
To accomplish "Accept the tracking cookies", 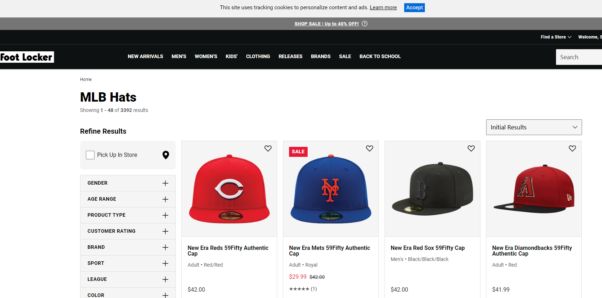I will coord(414,7).
